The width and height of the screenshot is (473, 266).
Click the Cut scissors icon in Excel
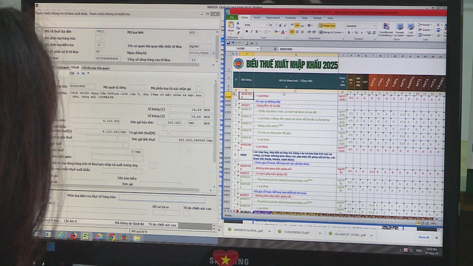coord(238,23)
